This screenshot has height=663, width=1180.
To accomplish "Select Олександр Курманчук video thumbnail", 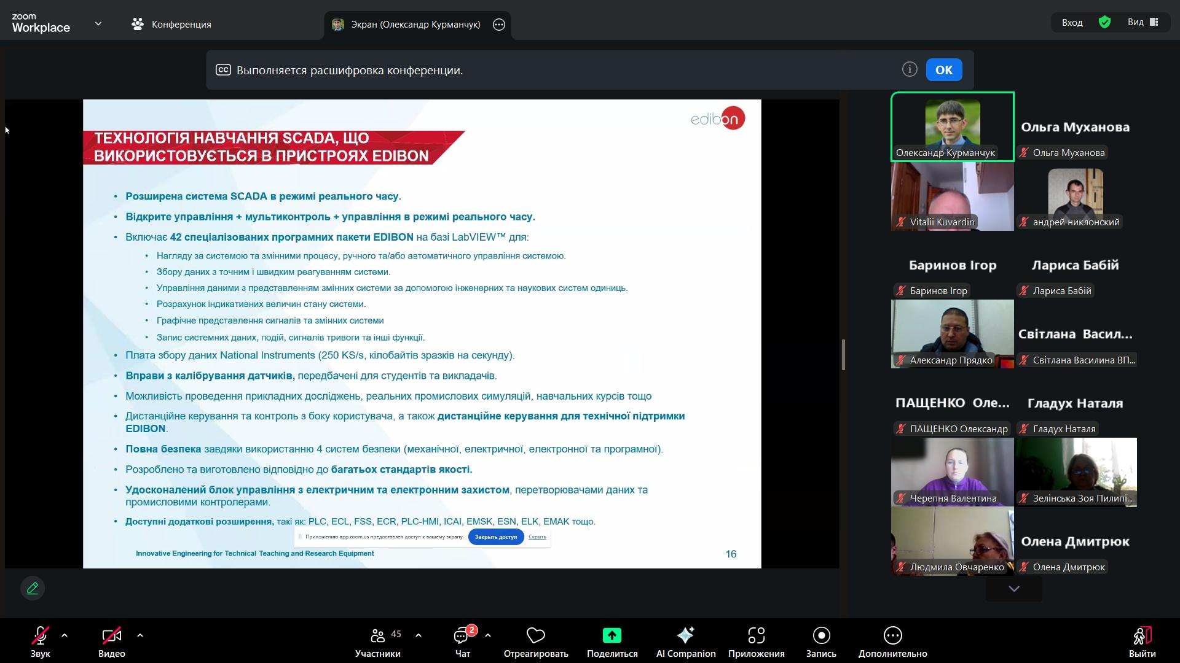I will click(952, 126).
